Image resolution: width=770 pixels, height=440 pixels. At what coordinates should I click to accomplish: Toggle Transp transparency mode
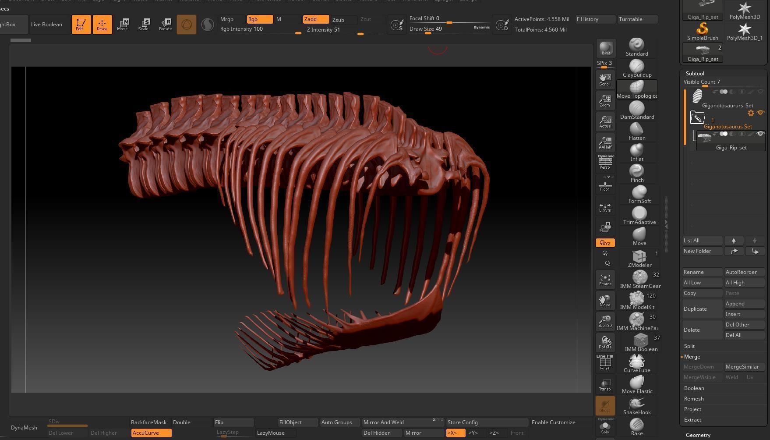(x=605, y=384)
